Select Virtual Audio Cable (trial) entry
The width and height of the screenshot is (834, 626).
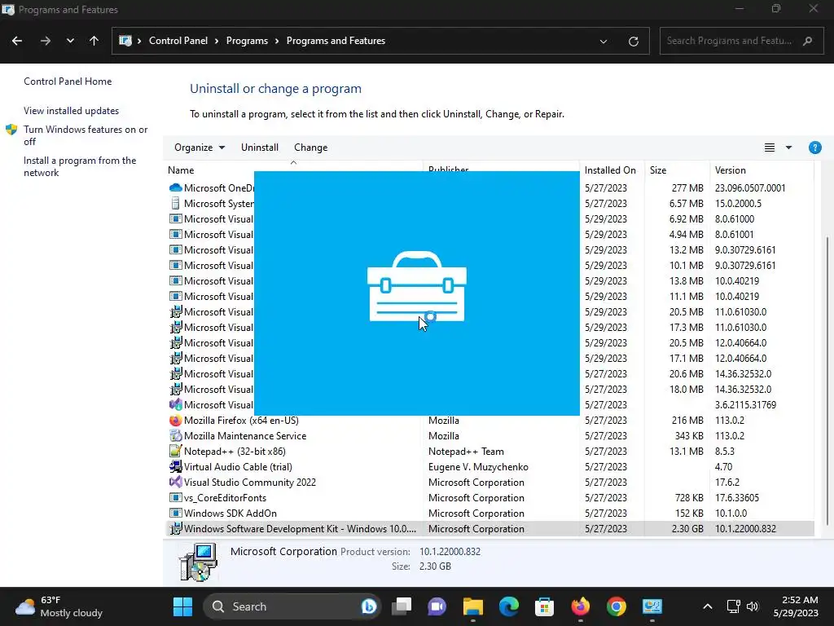click(x=238, y=467)
